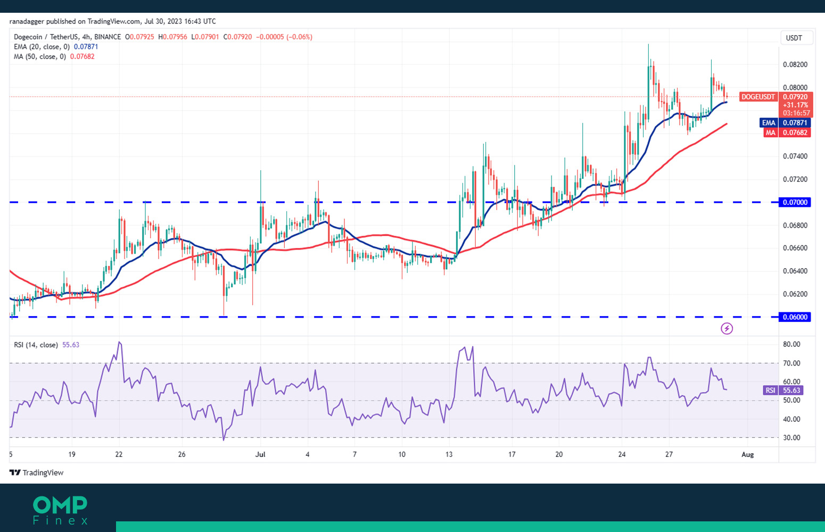Click the MA (50, close, 0) indicator legend
The height and width of the screenshot is (532, 825).
click(x=40, y=56)
